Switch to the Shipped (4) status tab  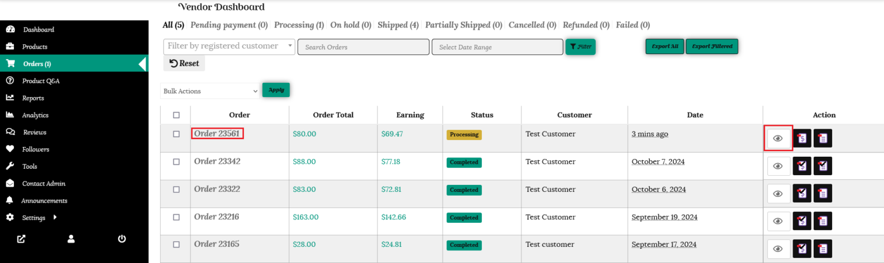point(398,25)
